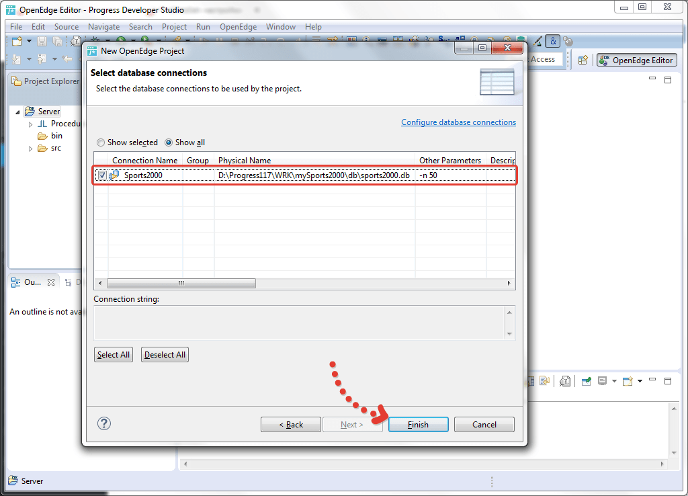
Task: Click the Save toolbar icon
Action: pyautogui.click(x=42, y=41)
